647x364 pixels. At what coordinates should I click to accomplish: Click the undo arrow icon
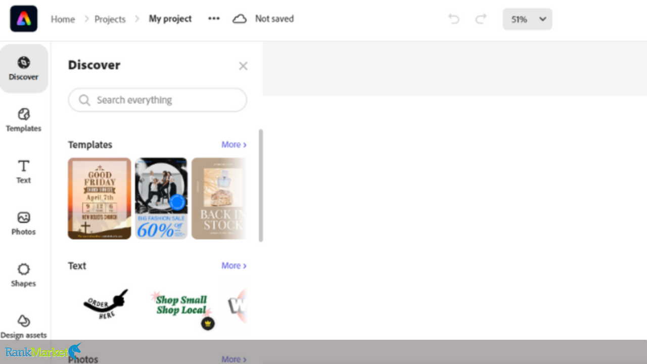pos(454,19)
